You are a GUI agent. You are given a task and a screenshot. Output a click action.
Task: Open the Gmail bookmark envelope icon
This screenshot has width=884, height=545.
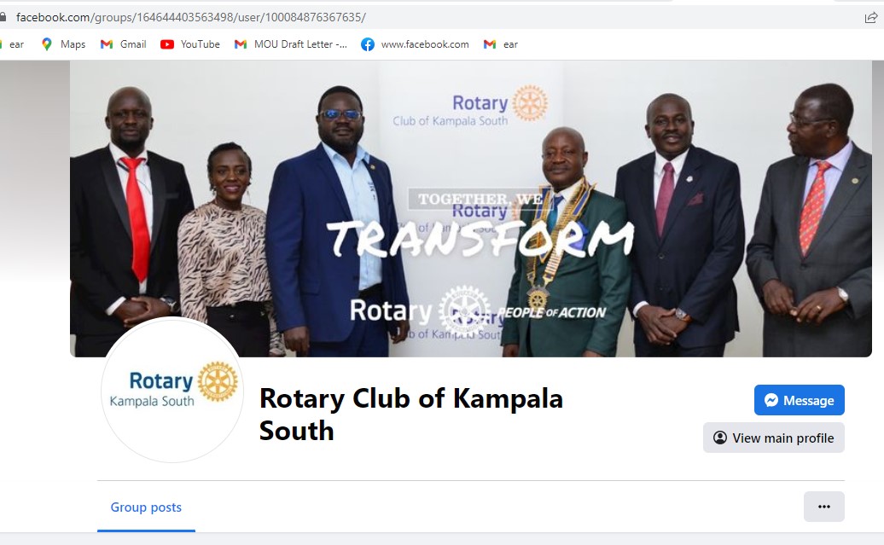pos(107,44)
